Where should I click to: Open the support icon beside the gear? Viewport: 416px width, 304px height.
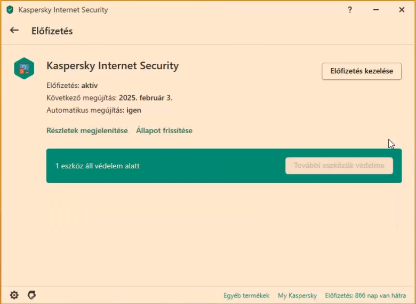[x=31, y=295]
